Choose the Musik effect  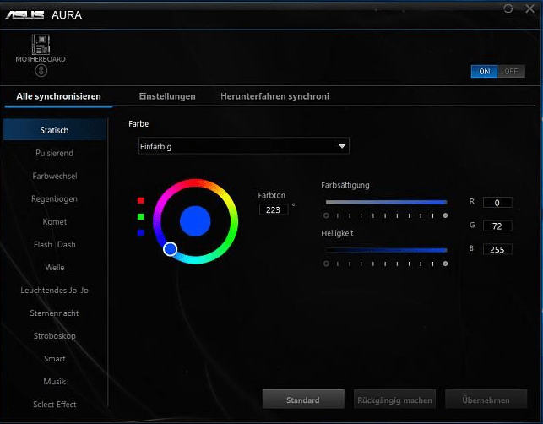(x=54, y=382)
